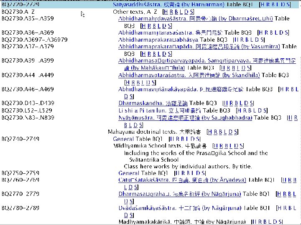Viewport: 301px width, 225px height.
Task: Click the Mahayana doctrinal texts heading
Action: (x=155, y=132)
